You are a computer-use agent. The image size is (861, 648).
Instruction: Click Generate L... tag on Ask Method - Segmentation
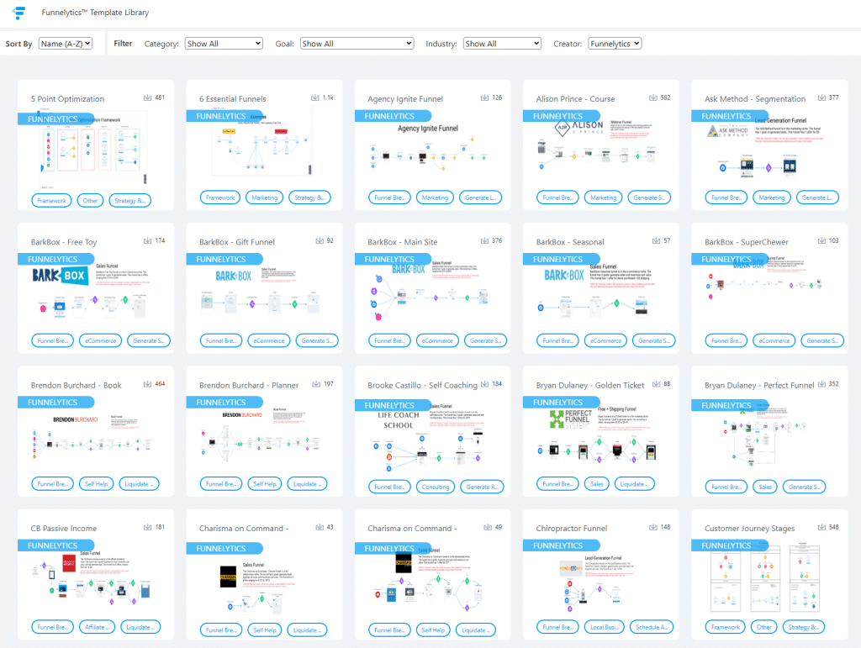[x=817, y=198]
